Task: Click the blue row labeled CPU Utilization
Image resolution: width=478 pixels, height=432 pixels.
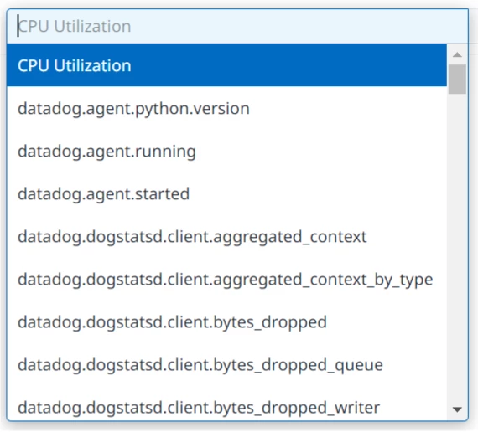Action: coord(226,65)
